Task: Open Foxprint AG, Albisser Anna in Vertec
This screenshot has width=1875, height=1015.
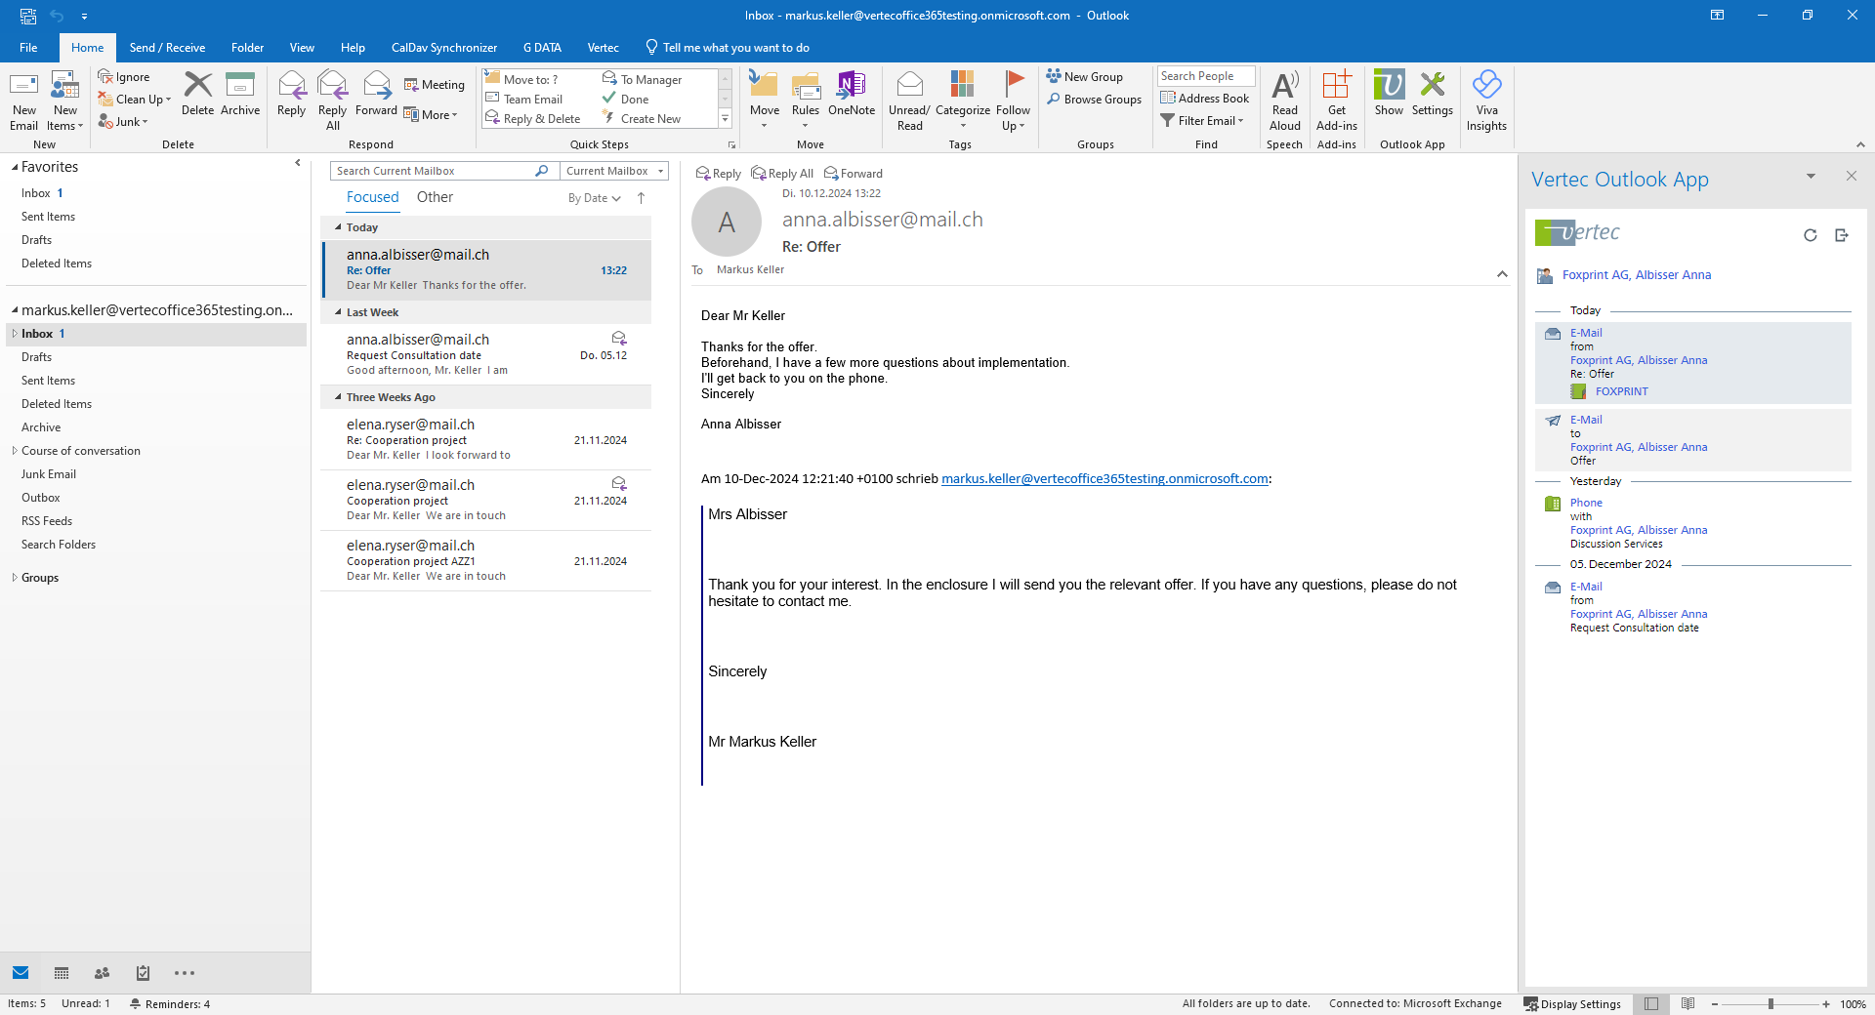Action: pyautogui.click(x=1636, y=274)
